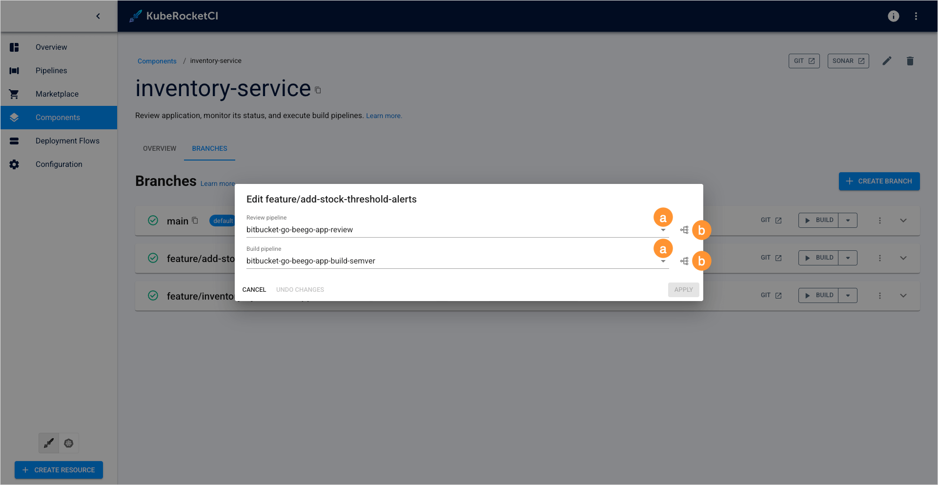Viewport: 938px width, 485px height.
Task: Click the Create Branch button
Action: 879,181
